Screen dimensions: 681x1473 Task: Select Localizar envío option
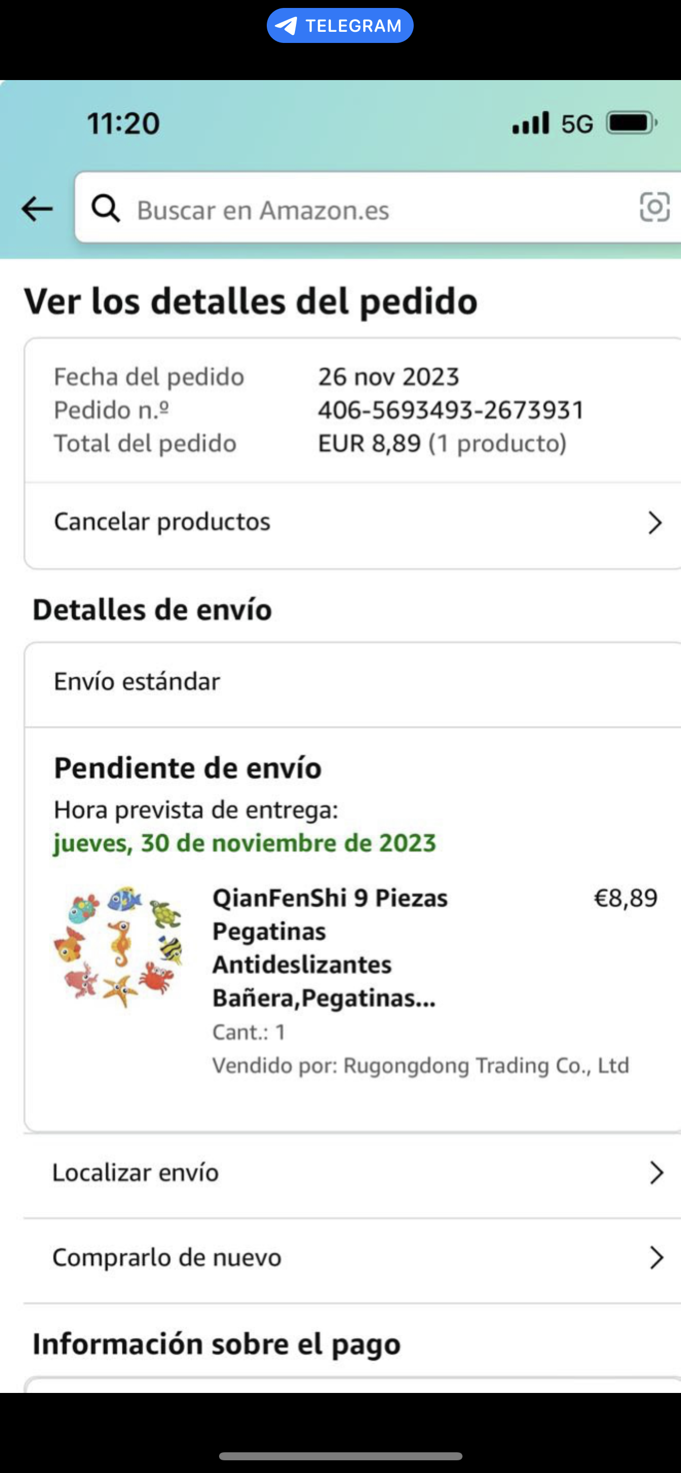tap(136, 1173)
